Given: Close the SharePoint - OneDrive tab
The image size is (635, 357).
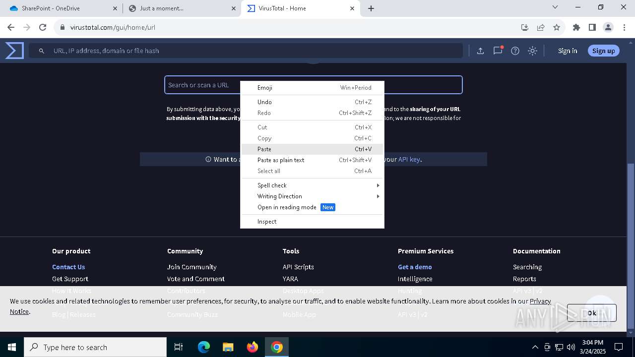Looking at the screenshot, I should (115, 8).
